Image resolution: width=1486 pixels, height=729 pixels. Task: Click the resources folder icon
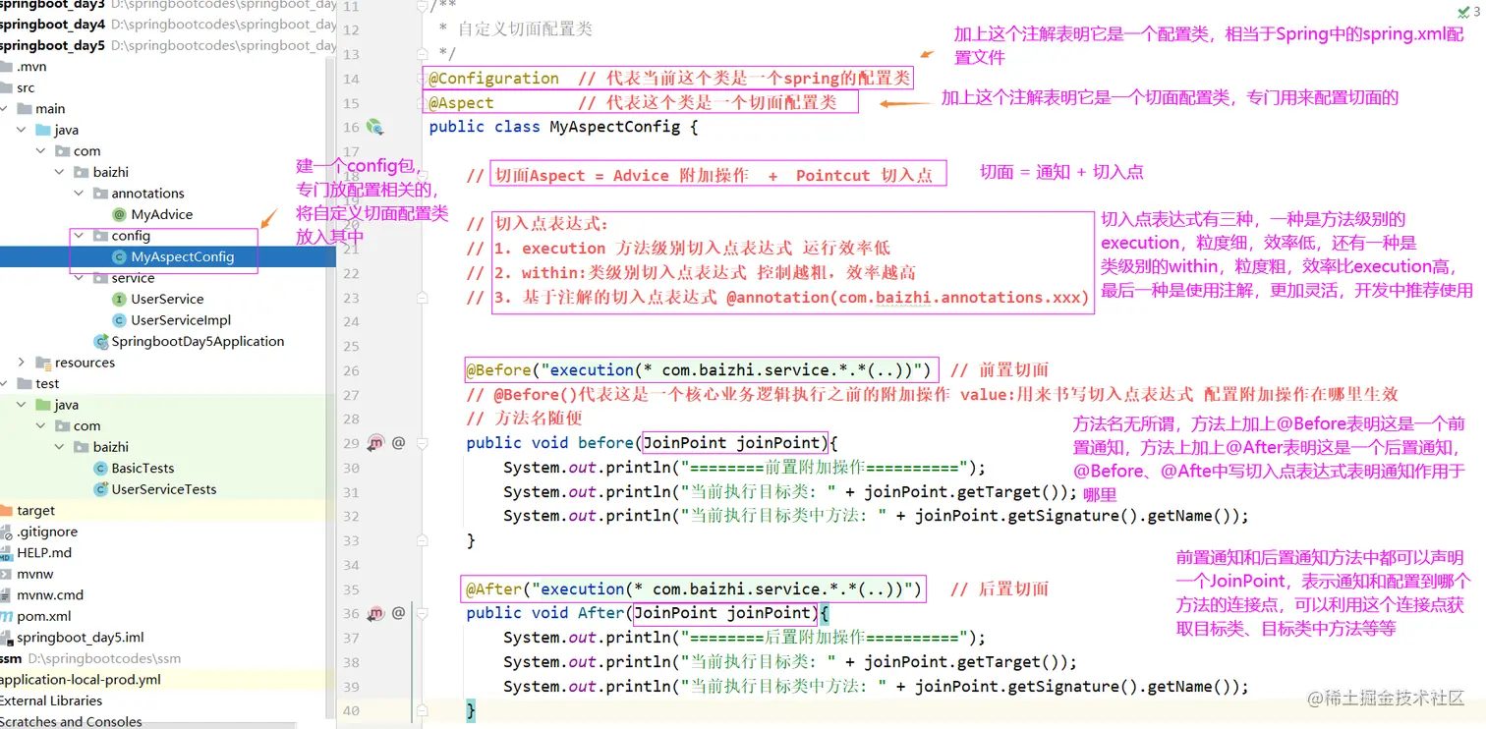click(42, 363)
